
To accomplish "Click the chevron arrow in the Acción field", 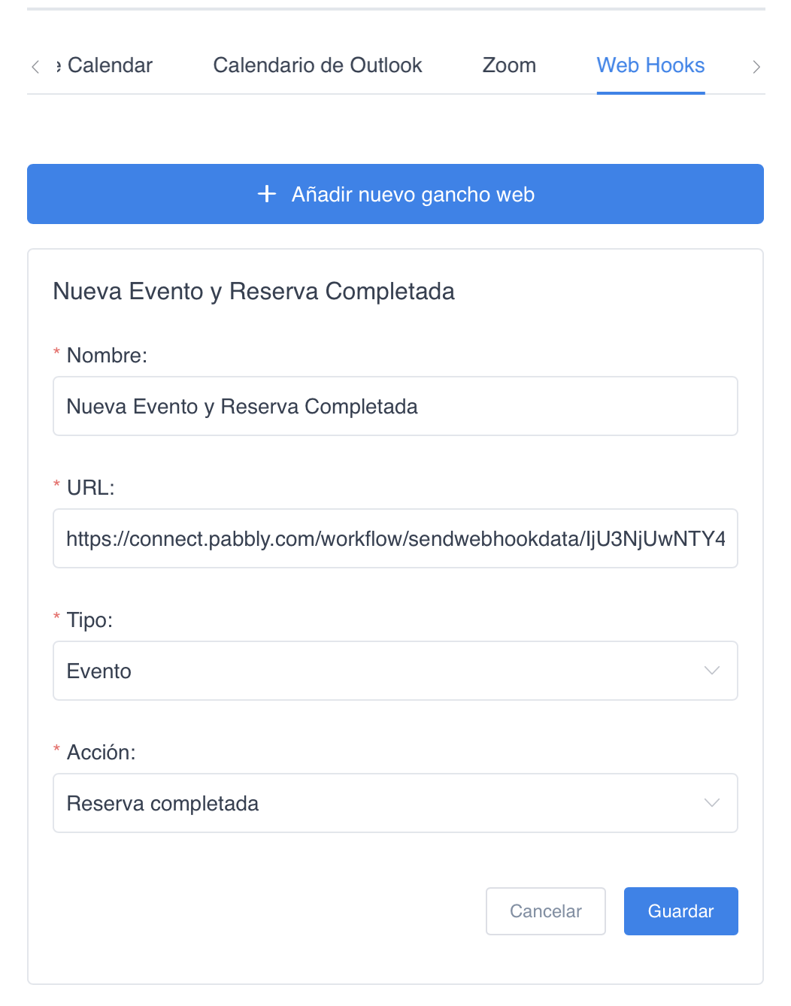I will 711,803.
